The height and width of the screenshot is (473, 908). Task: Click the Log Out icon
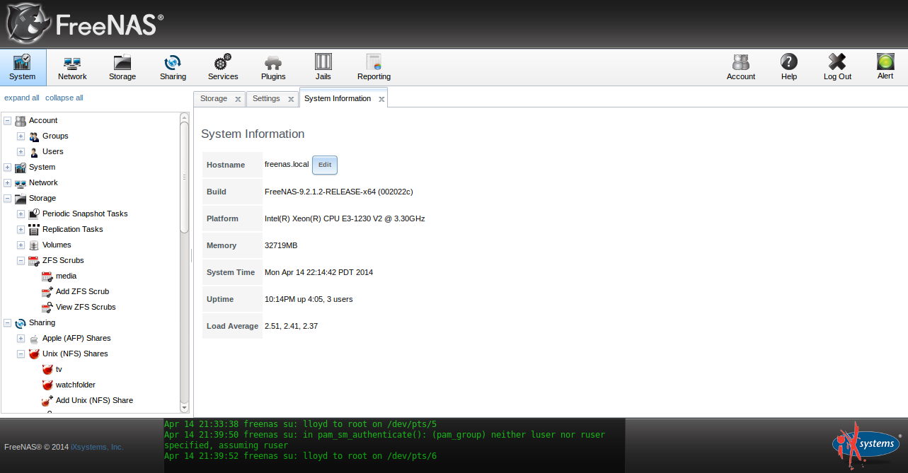(837, 68)
